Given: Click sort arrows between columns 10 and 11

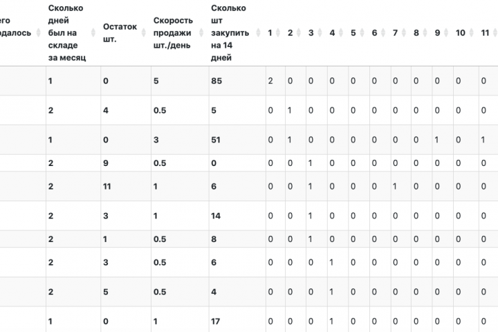Looking at the screenshot, I should point(472,33).
